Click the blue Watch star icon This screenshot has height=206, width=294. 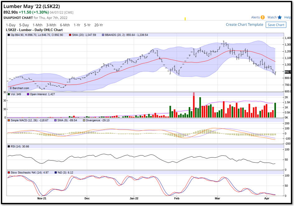tap(280, 17)
